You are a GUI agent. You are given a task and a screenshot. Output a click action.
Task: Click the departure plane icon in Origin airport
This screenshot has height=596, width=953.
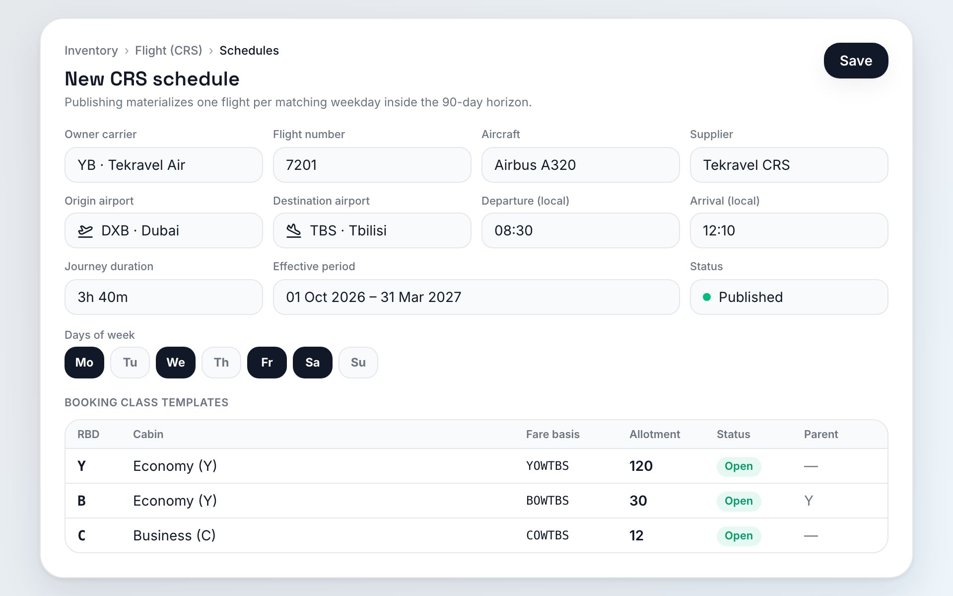[85, 231]
